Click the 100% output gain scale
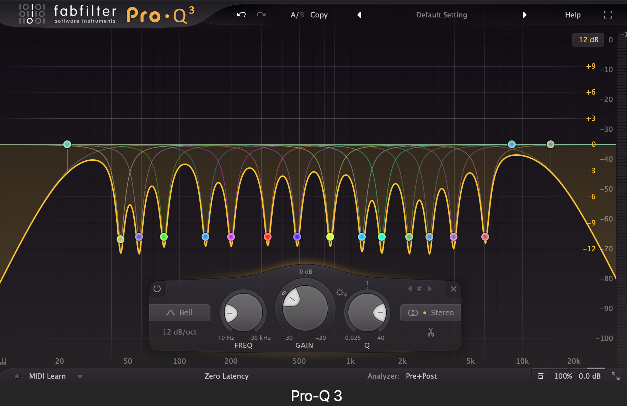This screenshot has height=406, width=627. (x=563, y=376)
